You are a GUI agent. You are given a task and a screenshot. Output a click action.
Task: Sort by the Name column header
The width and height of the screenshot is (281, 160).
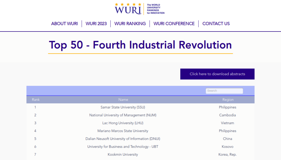[123, 100]
